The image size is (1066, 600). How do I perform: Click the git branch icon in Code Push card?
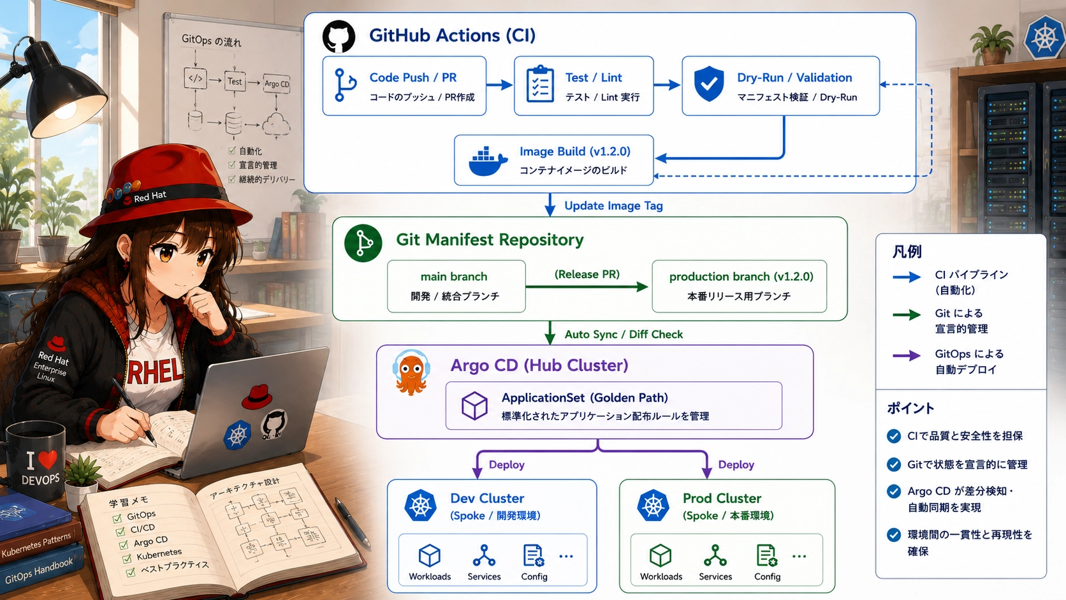(x=345, y=85)
